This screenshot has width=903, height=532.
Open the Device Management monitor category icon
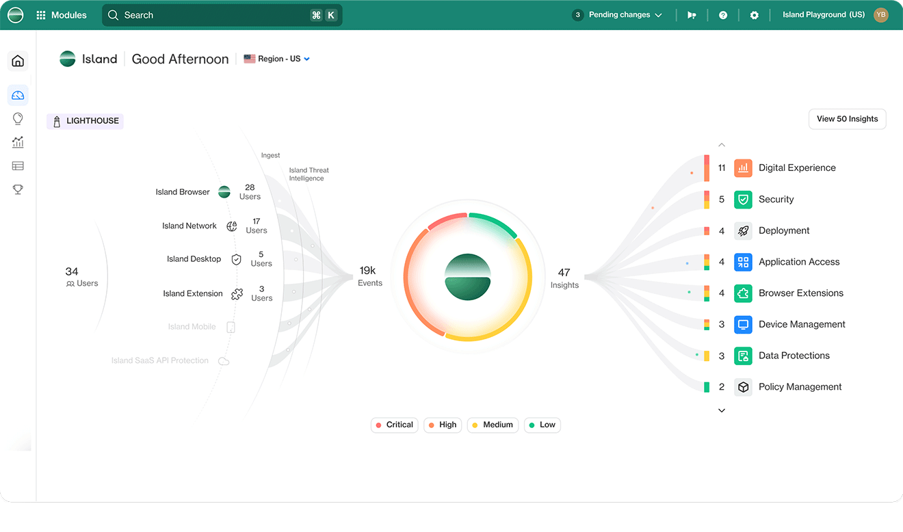(743, 325)
